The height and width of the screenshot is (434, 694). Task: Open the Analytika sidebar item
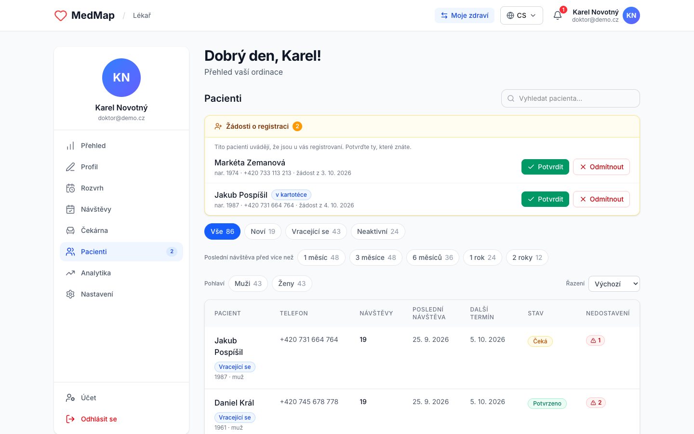[x=121, y=273]
